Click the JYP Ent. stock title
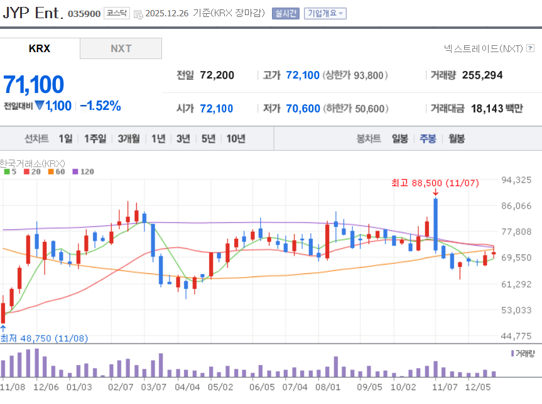This screenshot has width=542, height=404. coord(33,13)
